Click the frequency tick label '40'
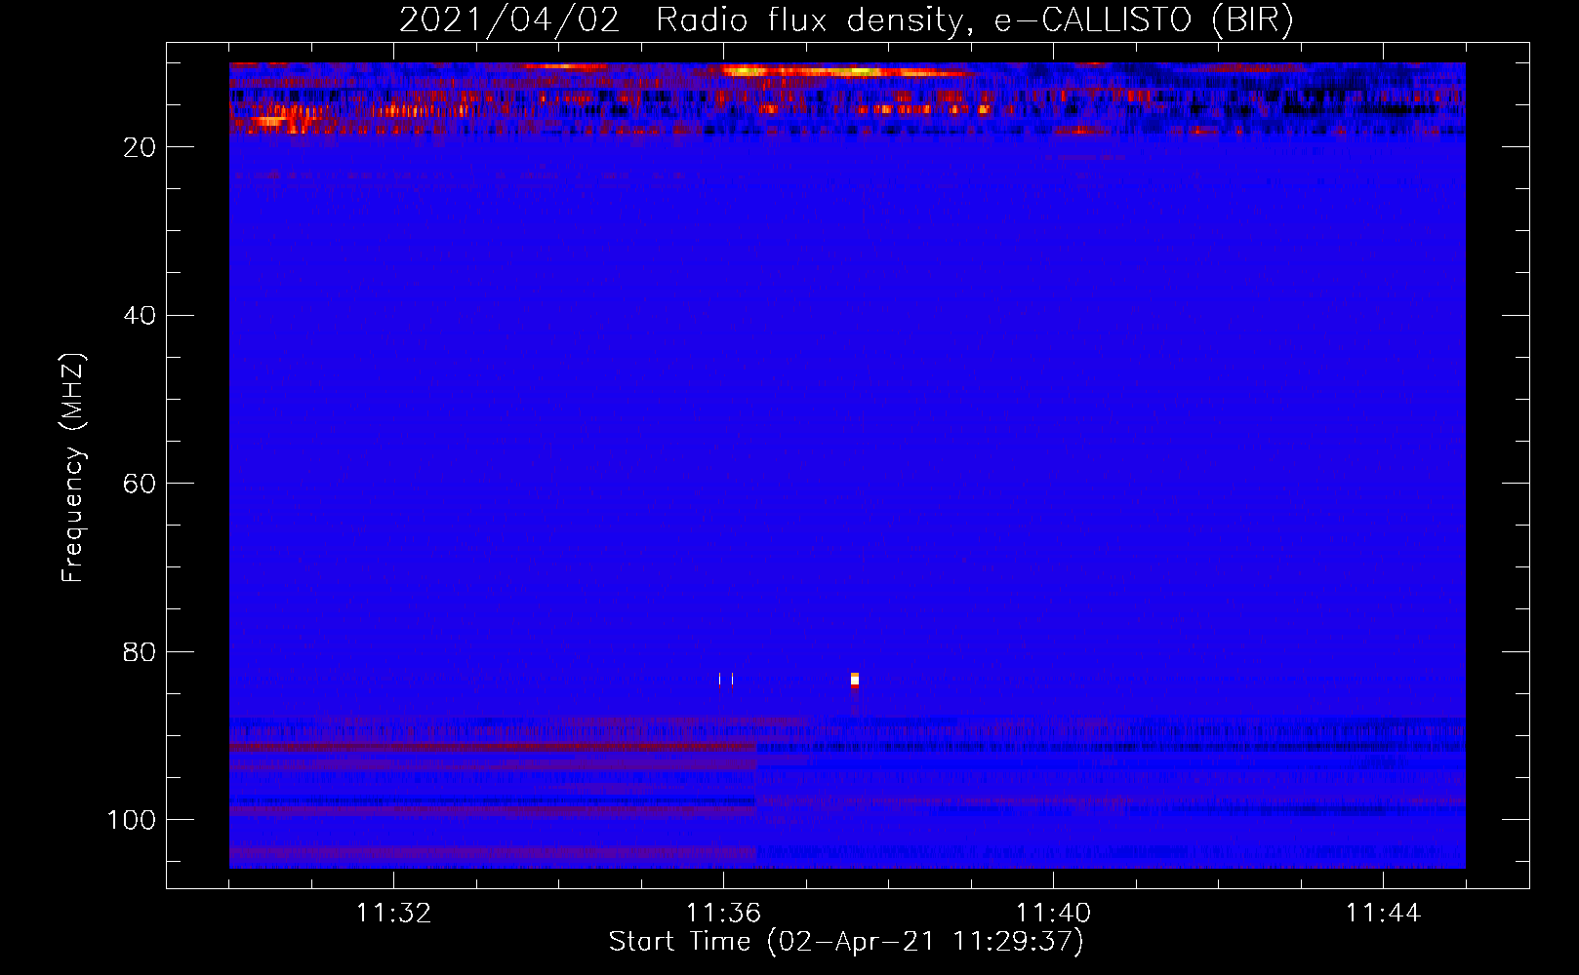Viewport: 1579px width, 975px height. pyautogui.click(x=140, y=315)
